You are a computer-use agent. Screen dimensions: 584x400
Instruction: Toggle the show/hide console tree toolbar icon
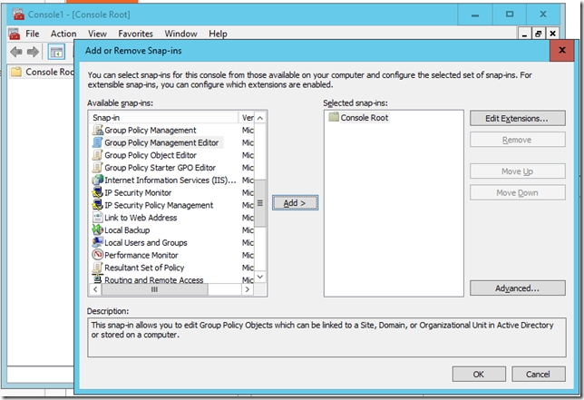[x=56, y=52]
